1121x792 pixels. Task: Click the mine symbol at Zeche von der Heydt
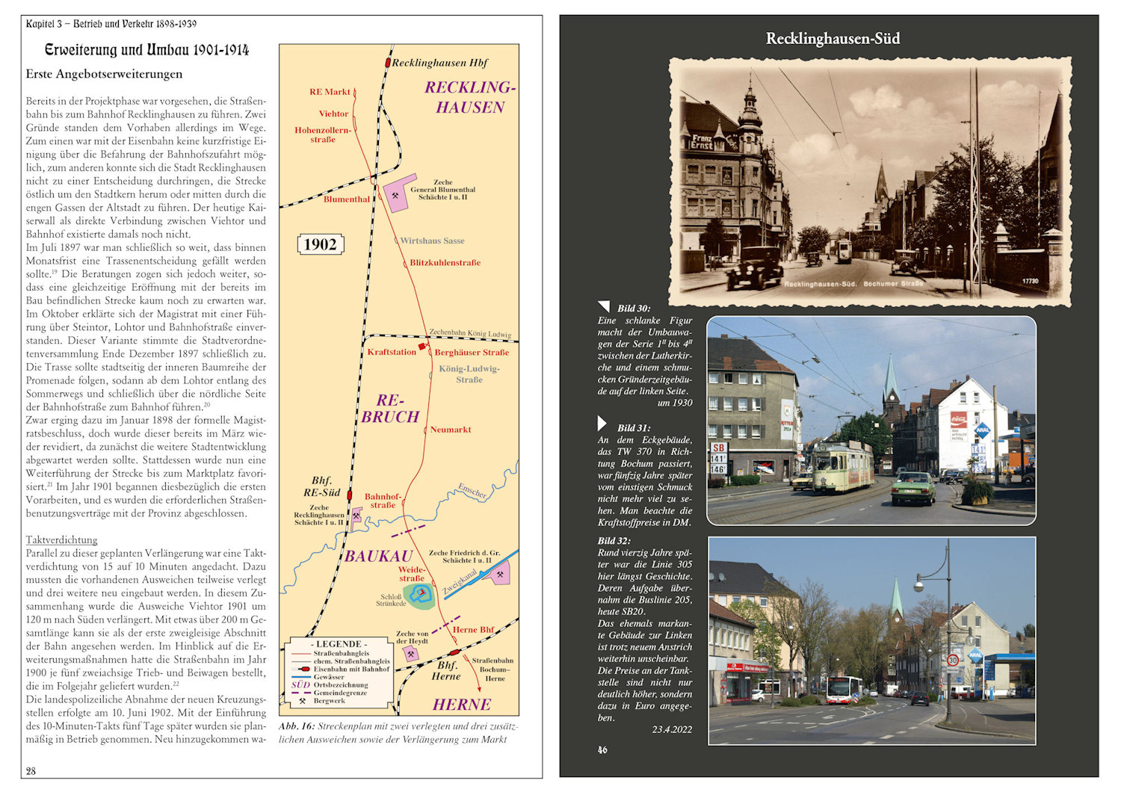tap(410, 654)
